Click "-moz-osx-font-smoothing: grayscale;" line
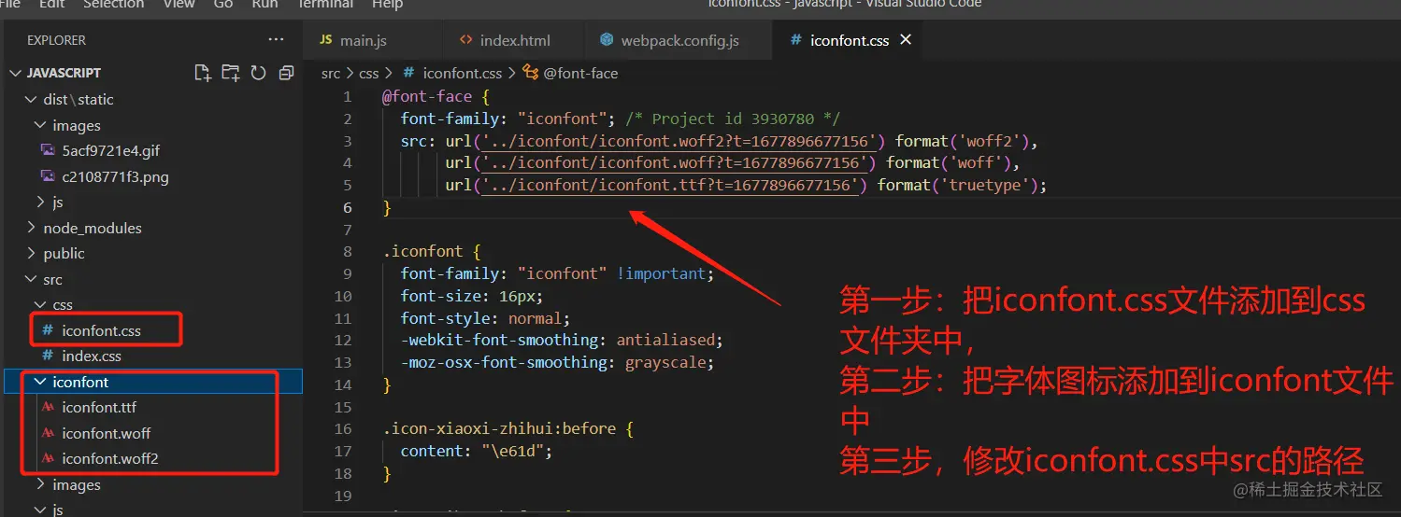 [x=557, y=362]
